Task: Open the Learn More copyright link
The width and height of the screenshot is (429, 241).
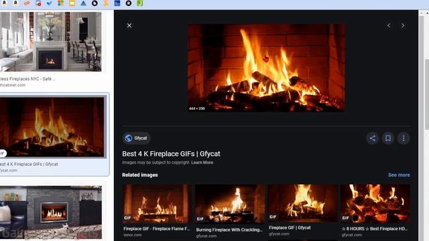Action: click(202, 162)
